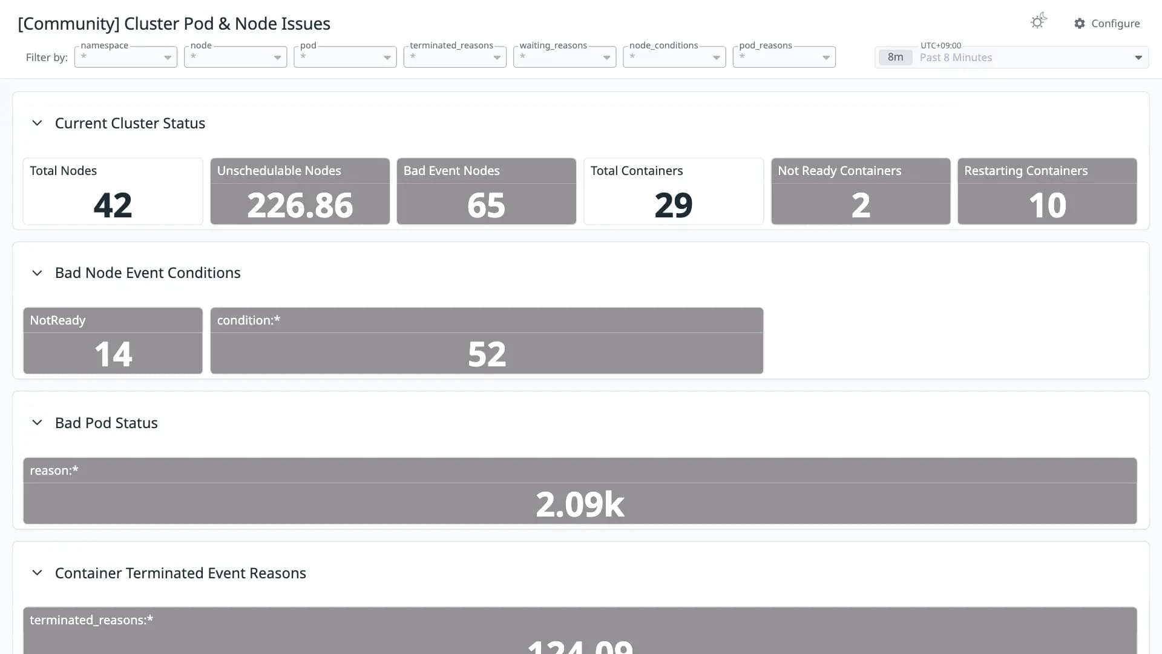The width and height of the screenshot is (1162, 654).
Task: Click the dashboard title text
Action: [174, 24]
